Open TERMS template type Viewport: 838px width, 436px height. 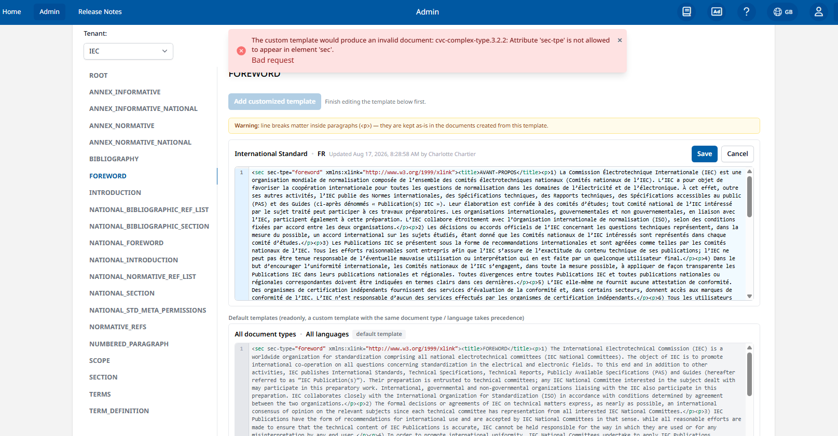[100, 395]
